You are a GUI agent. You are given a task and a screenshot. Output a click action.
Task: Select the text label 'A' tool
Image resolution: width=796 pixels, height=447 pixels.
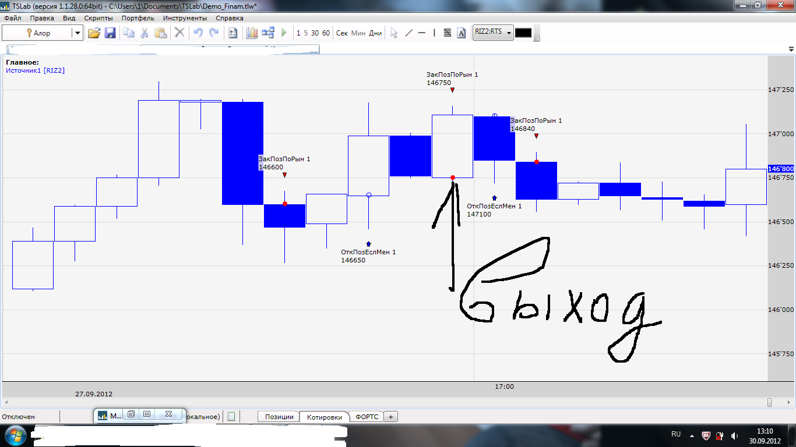coord(462,33)
